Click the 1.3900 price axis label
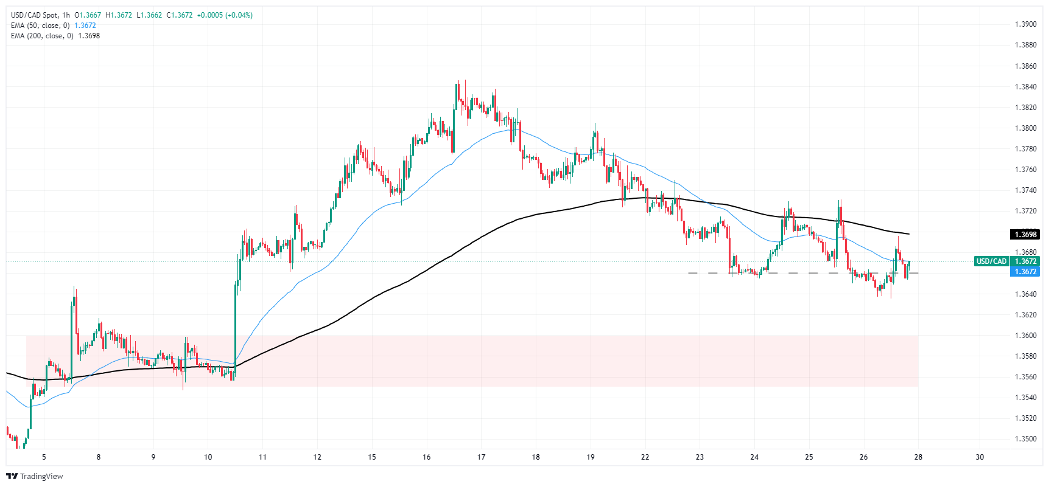The image size is (1049, 487). click(1025, 24)
